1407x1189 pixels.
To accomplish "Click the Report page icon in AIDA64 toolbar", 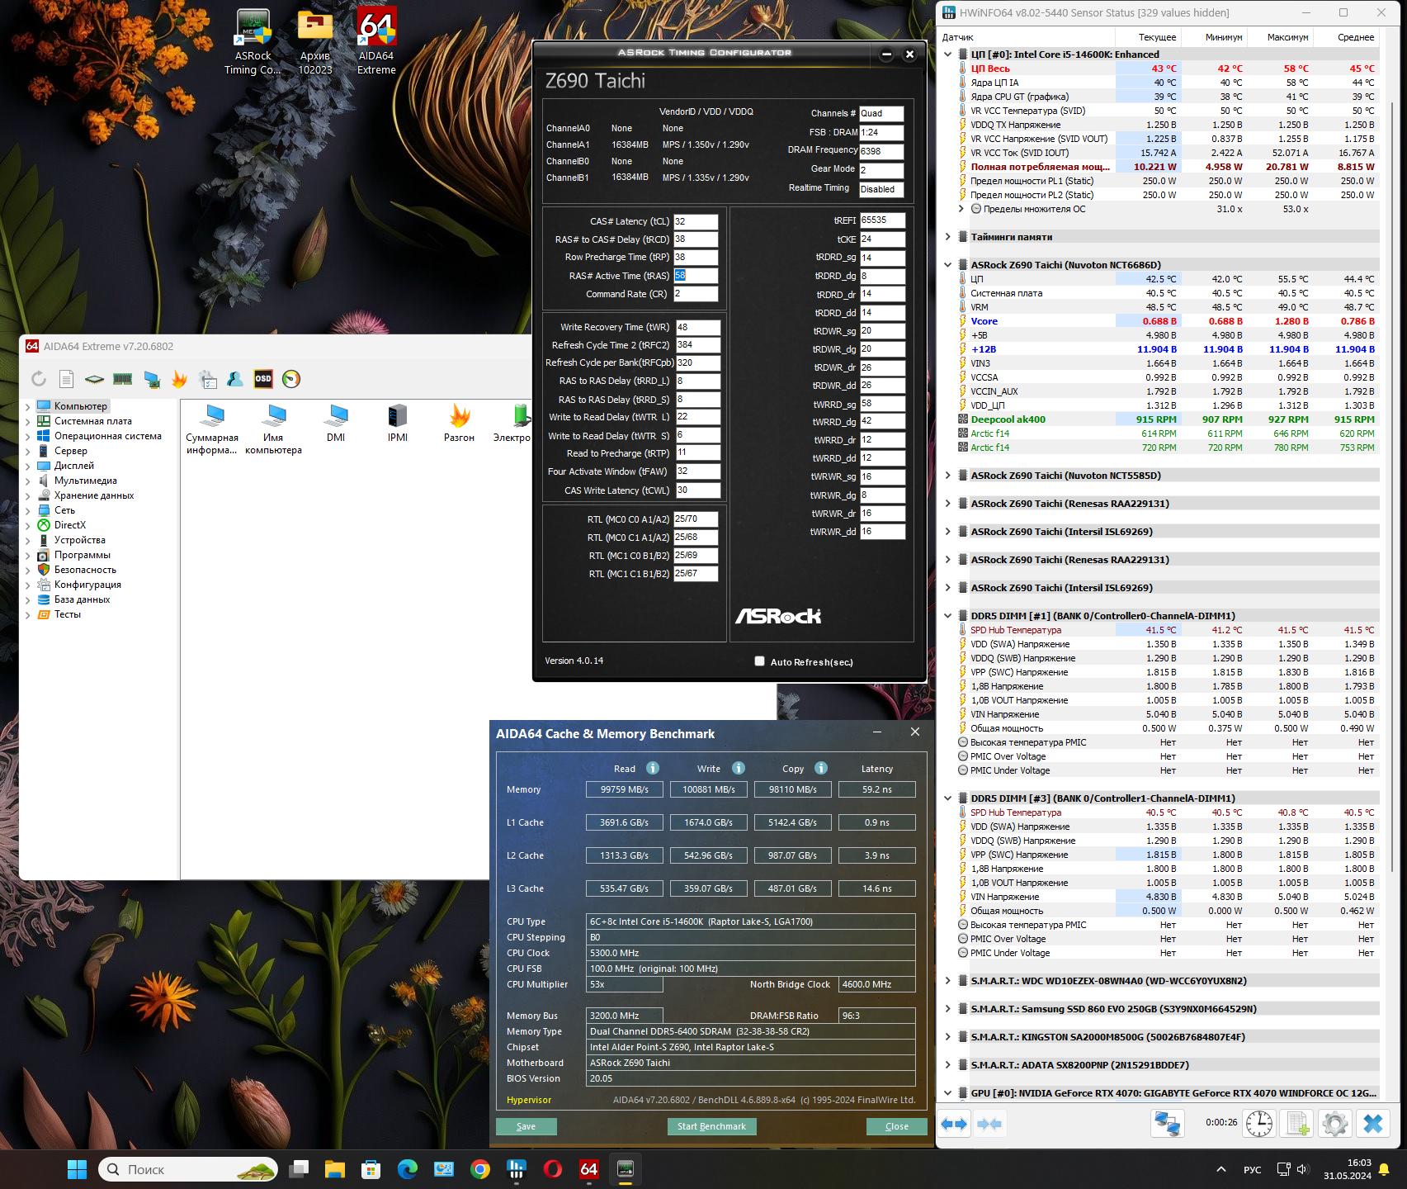I will click(x=67, y=379).
